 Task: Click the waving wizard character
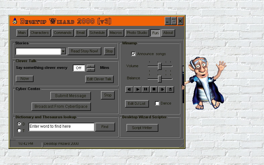click(x=204, y=83)
